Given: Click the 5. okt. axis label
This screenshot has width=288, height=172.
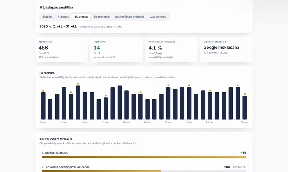Looking at the screenshot, I should point(64,122).
